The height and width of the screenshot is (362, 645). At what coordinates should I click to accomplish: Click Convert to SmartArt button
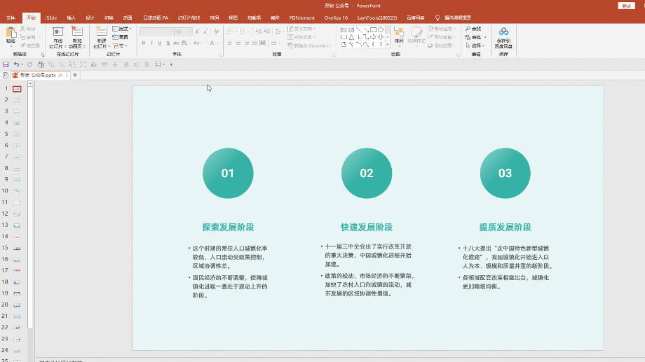coord(309,46)
